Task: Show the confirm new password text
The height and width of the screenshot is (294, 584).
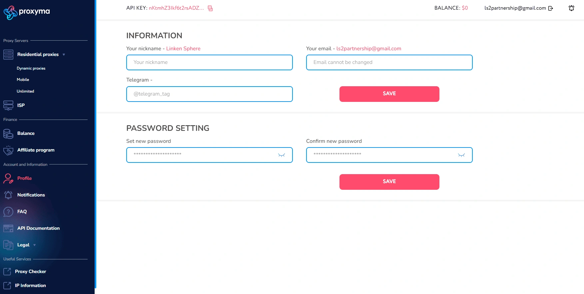Action: (461, 155)
